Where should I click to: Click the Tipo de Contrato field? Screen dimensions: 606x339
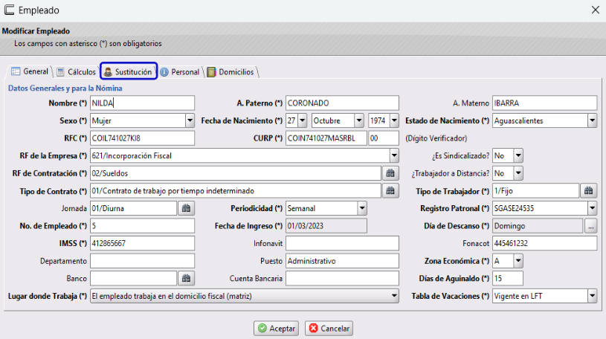click(x=236, y=191)
